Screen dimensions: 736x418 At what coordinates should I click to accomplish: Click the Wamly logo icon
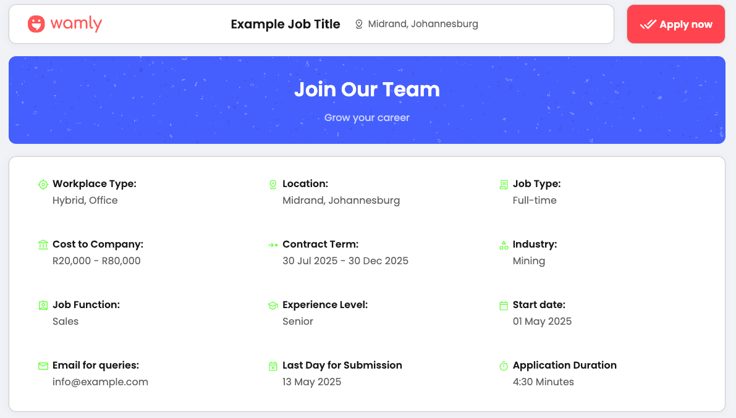[x=36, y=24]
